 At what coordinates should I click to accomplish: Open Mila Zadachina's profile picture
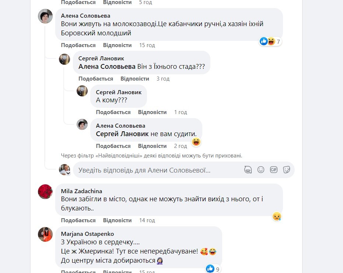[x=46, y=191]
